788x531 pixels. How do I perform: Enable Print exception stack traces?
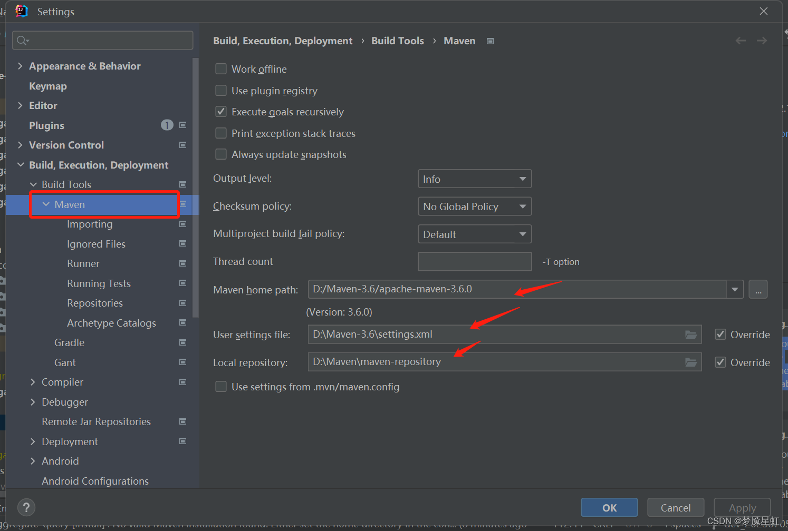point(221,133)
